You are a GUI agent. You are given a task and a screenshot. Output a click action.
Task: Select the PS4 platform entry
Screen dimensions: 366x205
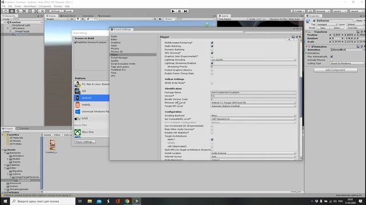point(91,125)
